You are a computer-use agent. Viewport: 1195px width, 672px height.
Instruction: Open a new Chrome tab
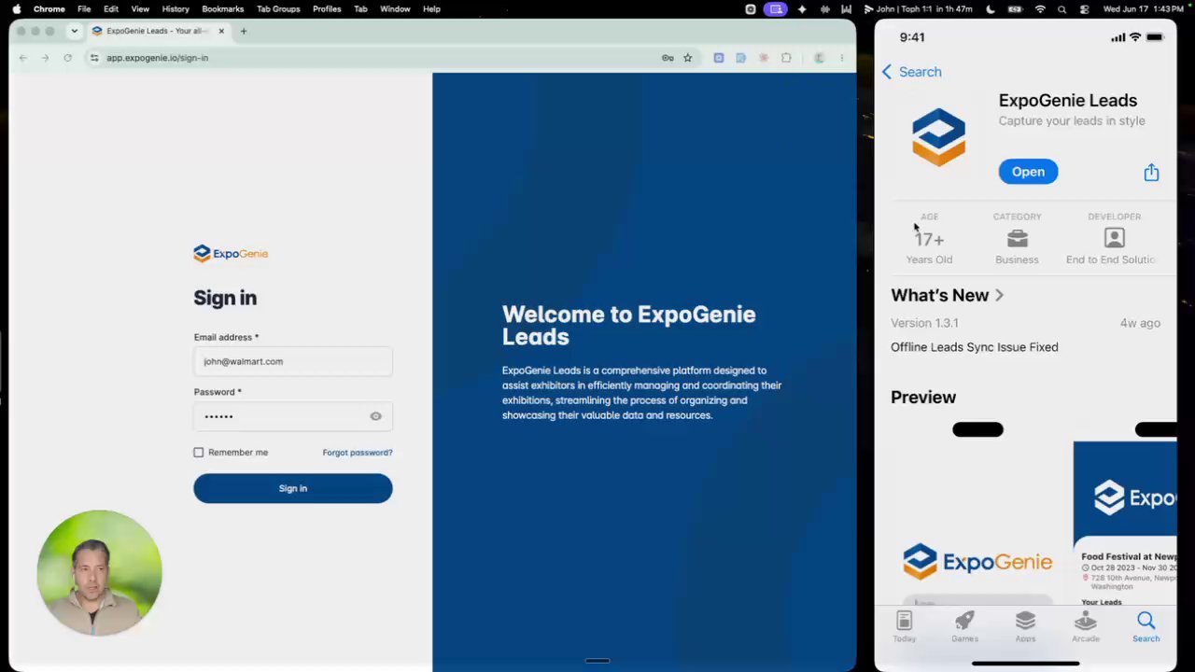click(244, 31)
